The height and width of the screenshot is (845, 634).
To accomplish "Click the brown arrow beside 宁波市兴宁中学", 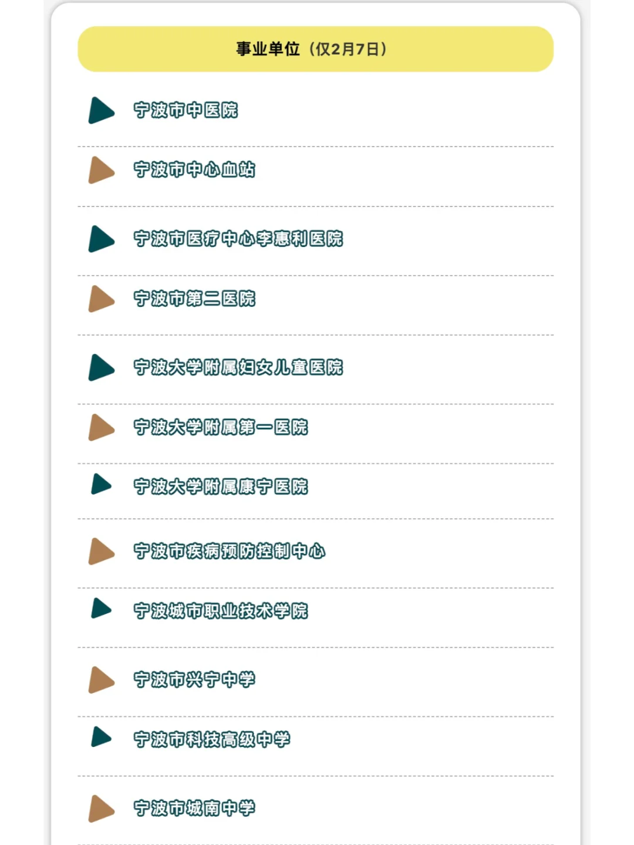I will point(100,680).
